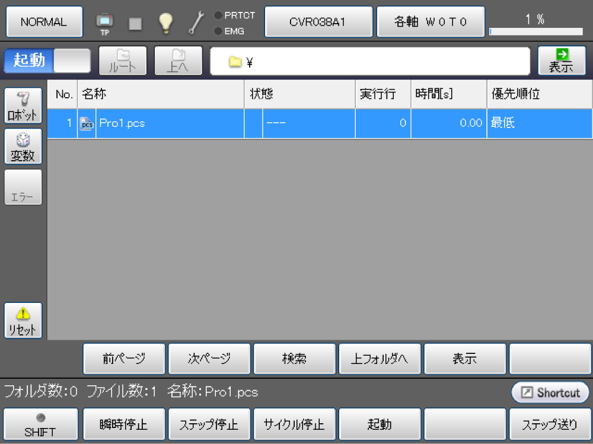
Task: Open the 各軸 W0 T0 selector
Action: pyautogui.click(x=431, y=22)
